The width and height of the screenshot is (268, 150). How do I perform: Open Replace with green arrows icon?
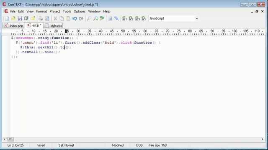102,18
